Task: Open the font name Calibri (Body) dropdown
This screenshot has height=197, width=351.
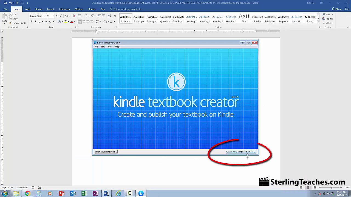Action: [45, 16]
